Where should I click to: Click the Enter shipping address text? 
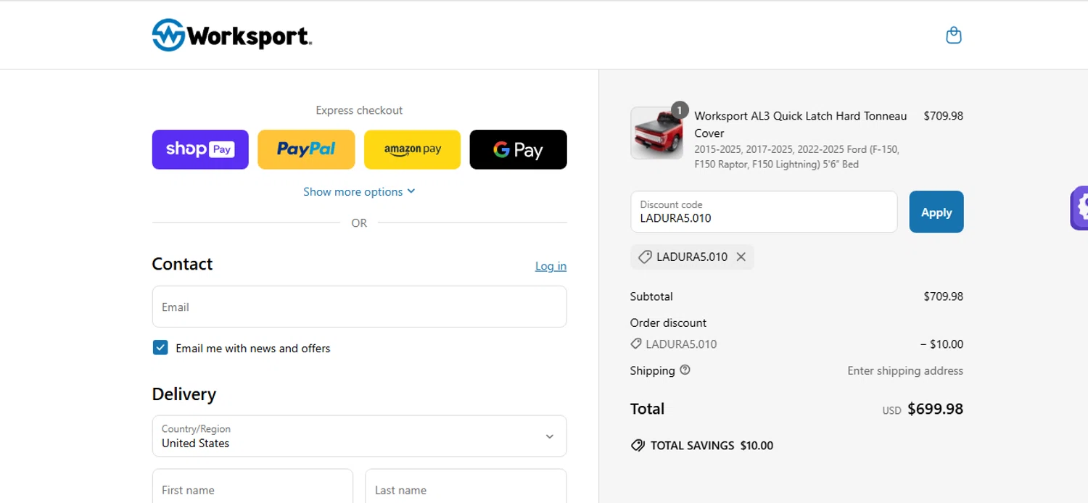[x=905, y=370]
